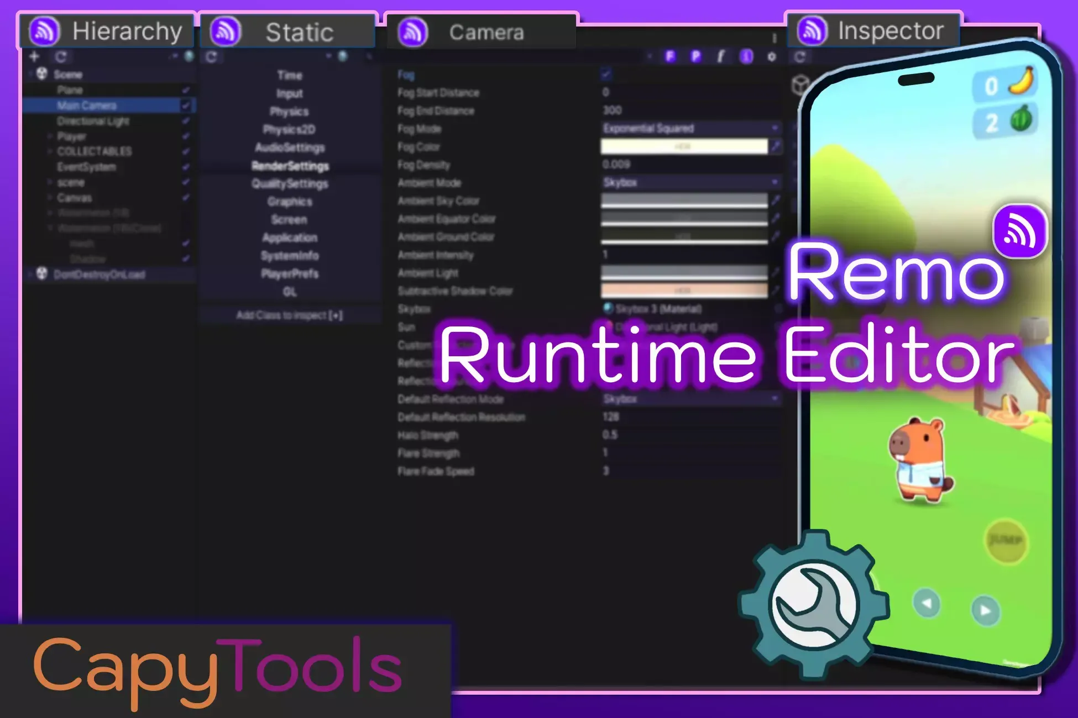
Task: Click the Hierarchy panel refresh icon
Action: click(61, 56)
